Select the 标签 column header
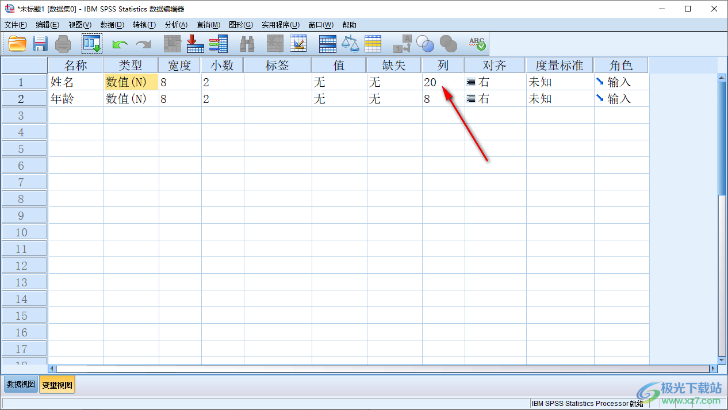Image resolution: width=728 pixels, height=410 pixels. pos(277,65)
